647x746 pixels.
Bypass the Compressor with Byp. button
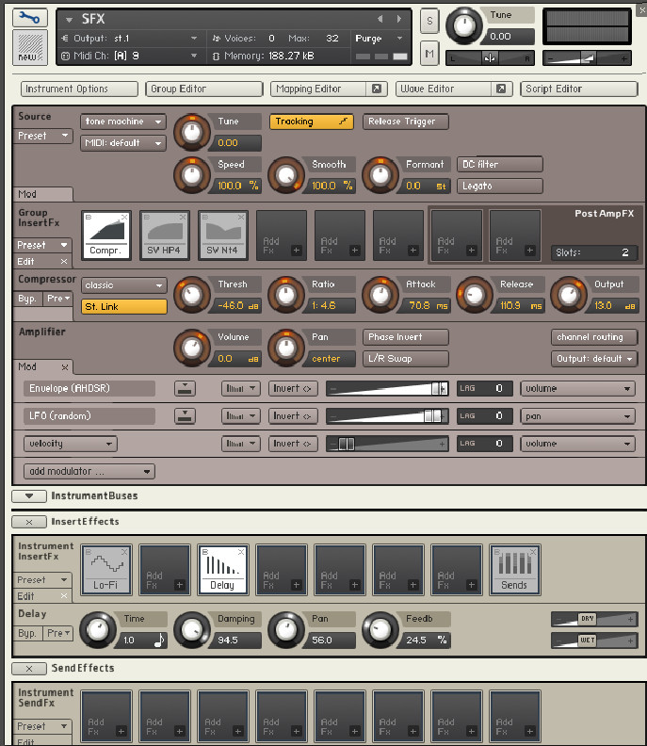tap(27, 299)
